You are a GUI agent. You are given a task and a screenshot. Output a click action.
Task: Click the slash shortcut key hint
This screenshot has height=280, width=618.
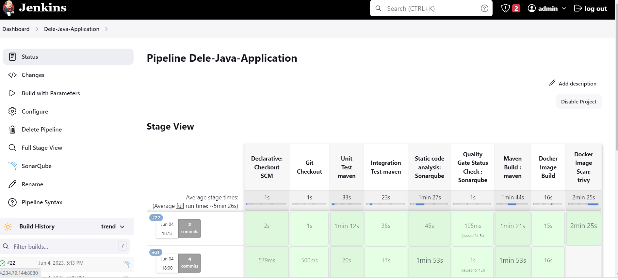tap(122, 246)
